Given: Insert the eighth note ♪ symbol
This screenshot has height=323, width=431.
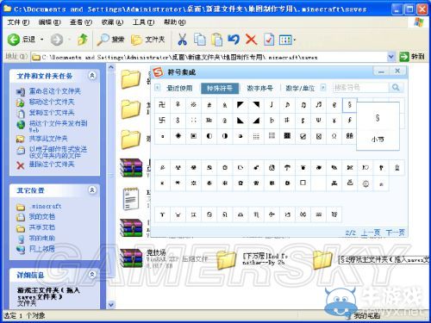Looking at the screenshot, I should 287,105.
